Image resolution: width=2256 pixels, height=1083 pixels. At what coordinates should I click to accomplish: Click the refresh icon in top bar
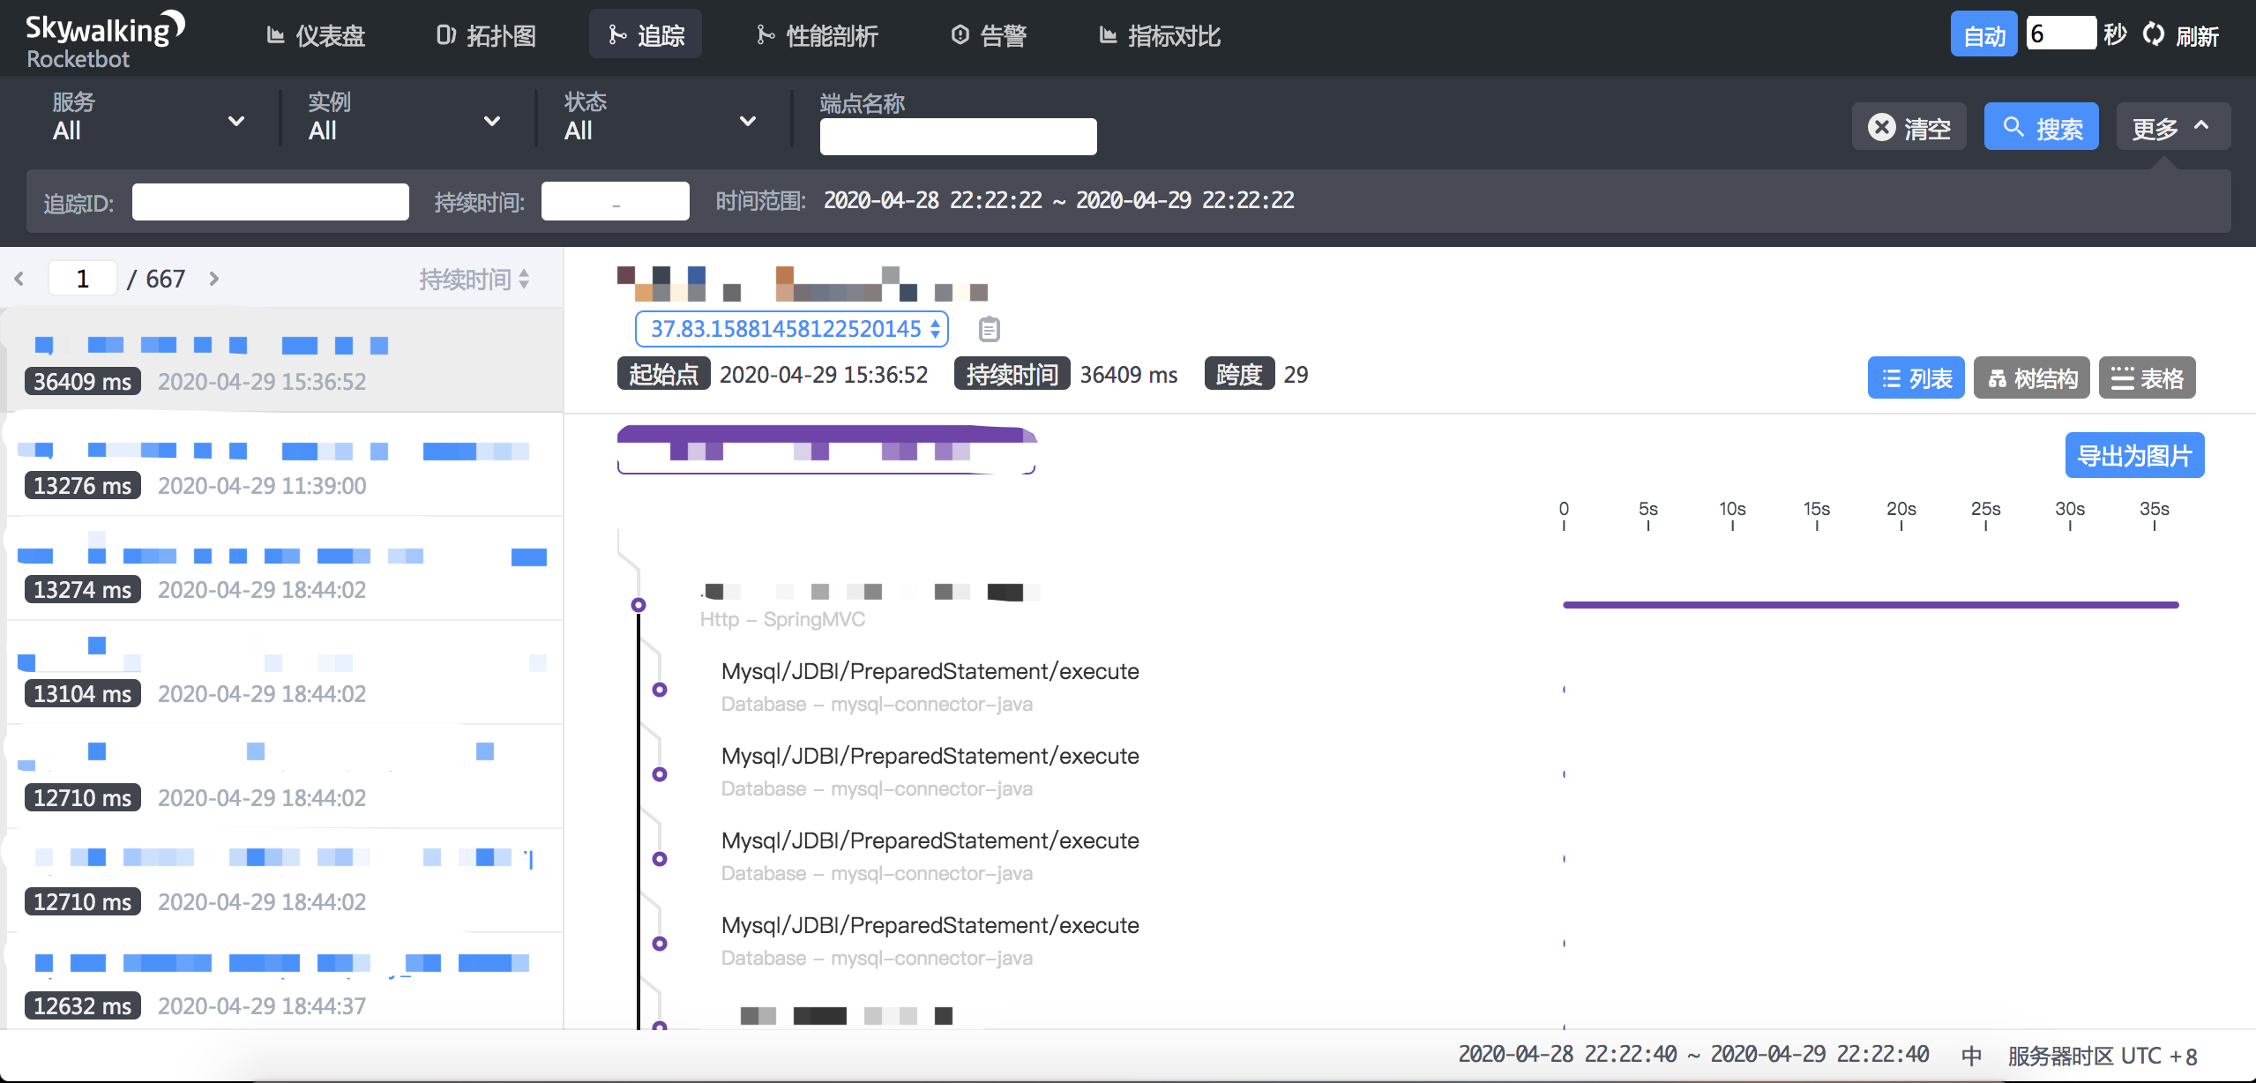tap(2154, 34)
